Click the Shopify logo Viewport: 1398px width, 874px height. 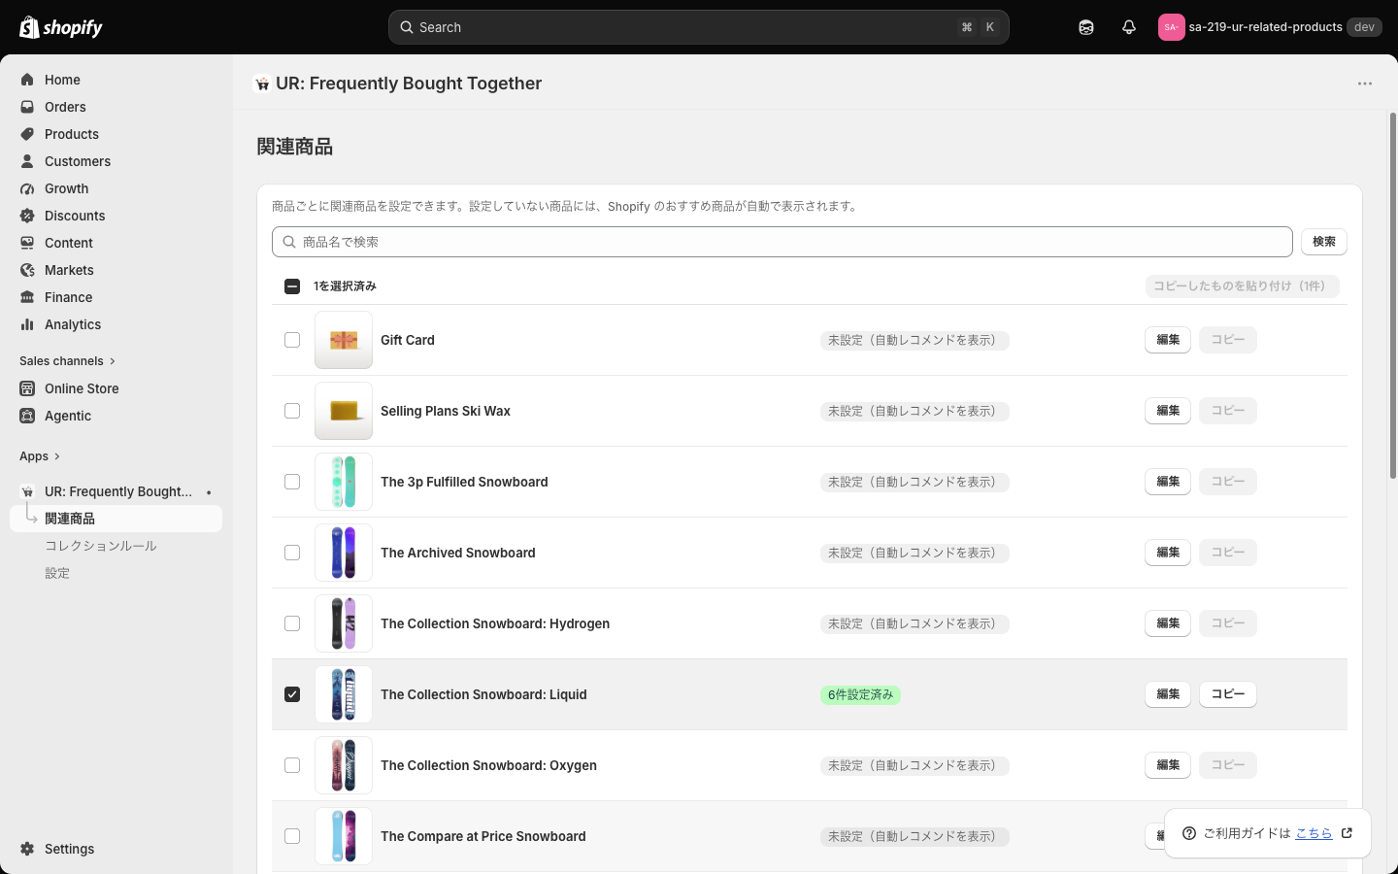pyautogui.click(x=61, y=27)
